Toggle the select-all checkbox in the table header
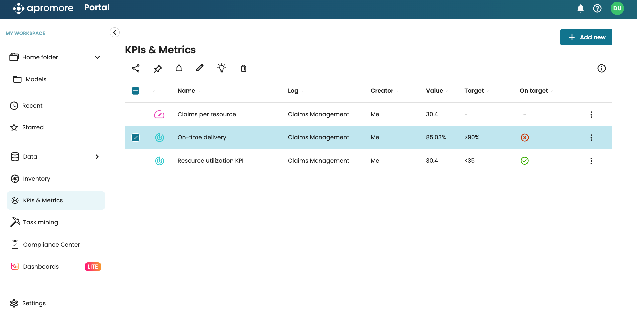 point(136,91)
